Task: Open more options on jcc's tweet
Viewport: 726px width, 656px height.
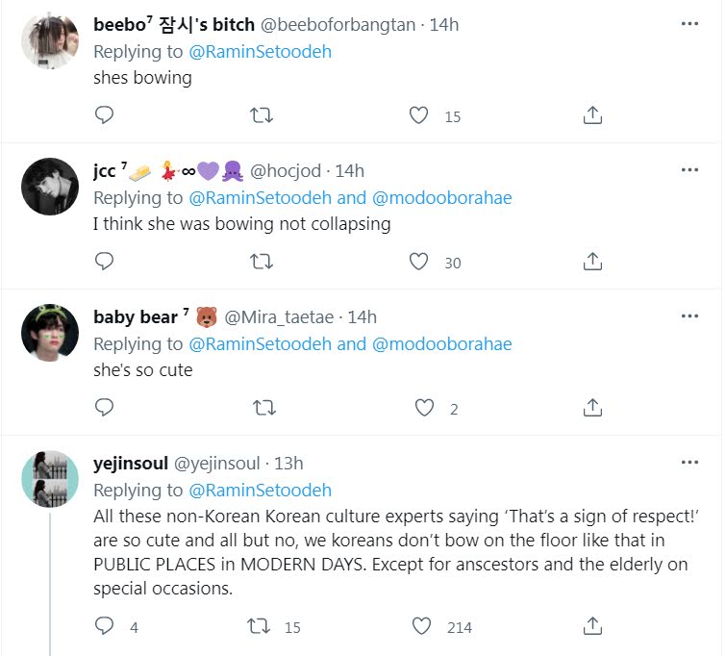Action: (x=689, y=170)
